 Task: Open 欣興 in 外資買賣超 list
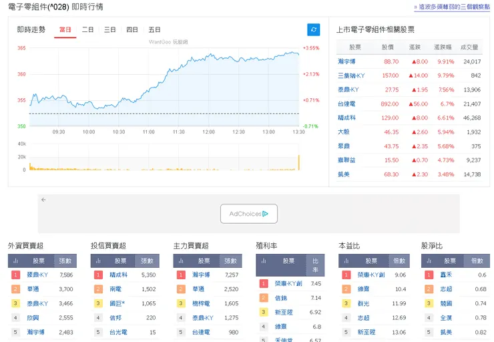point(33,318)
